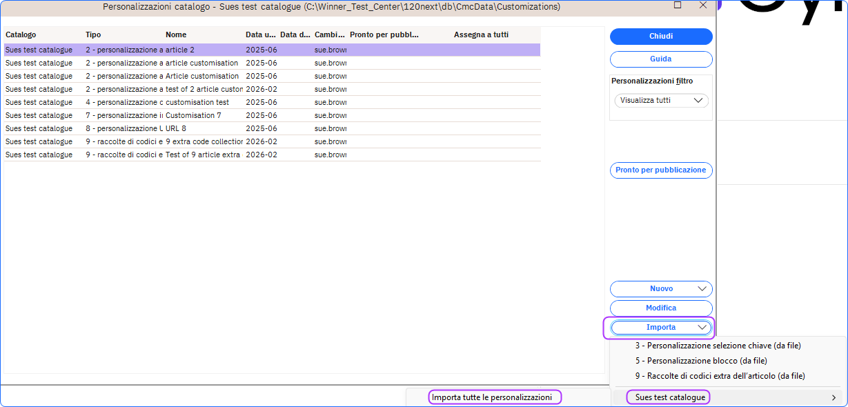Click the Modifica button
The width and height of the screenshot is (848, 407).
pyautogui.click(x=660, y=308)
